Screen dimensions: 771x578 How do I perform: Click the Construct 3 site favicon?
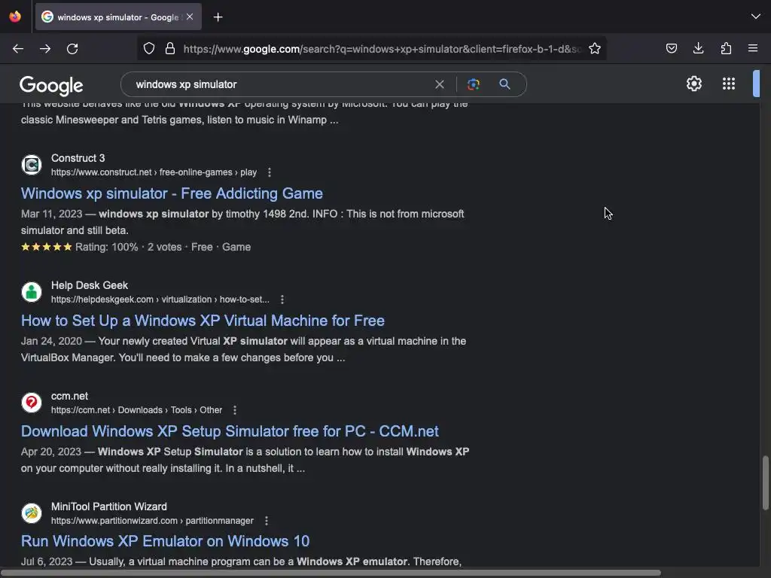32,165
